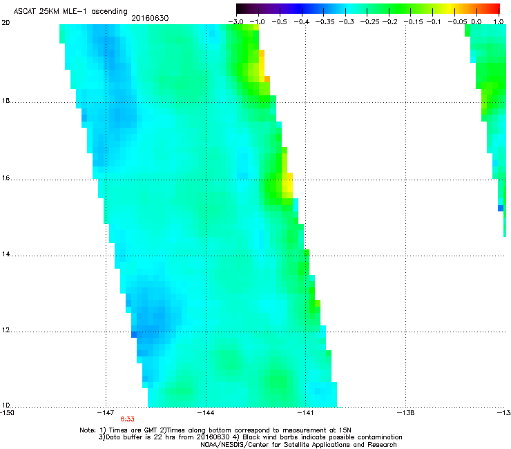Click the colorbar label -0.15
511x449 pixels.
click(414, 22)
